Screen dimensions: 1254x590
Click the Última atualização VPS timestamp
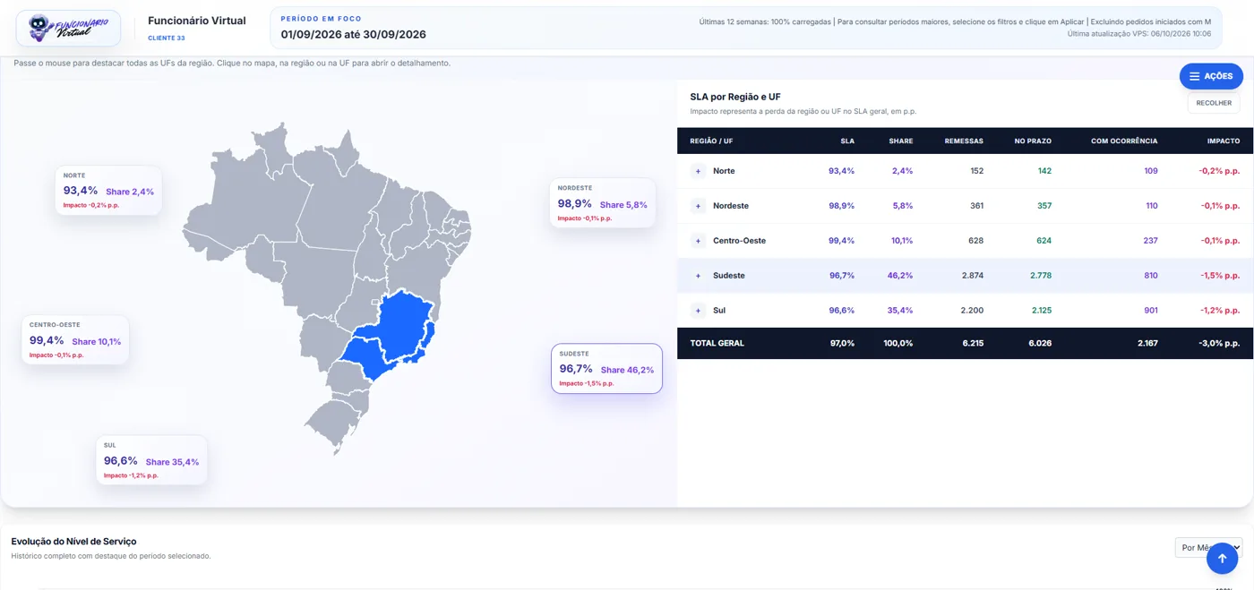(x=1138, y=34)
